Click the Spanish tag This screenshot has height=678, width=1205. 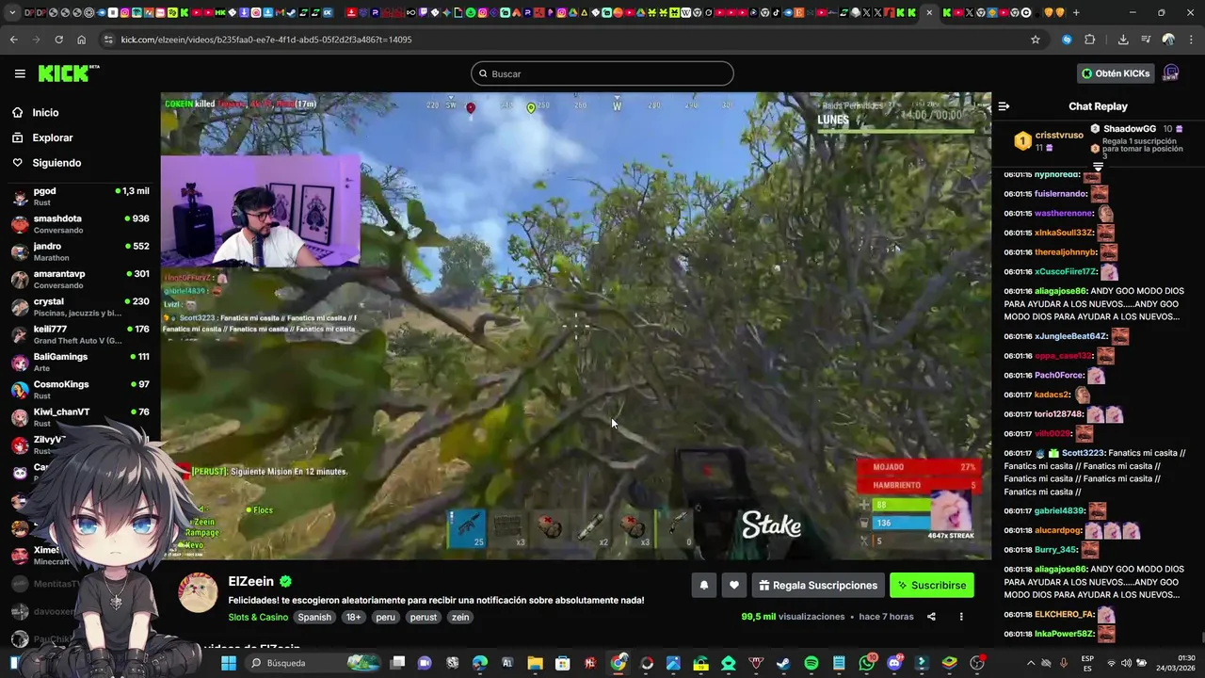click(314, 618)
